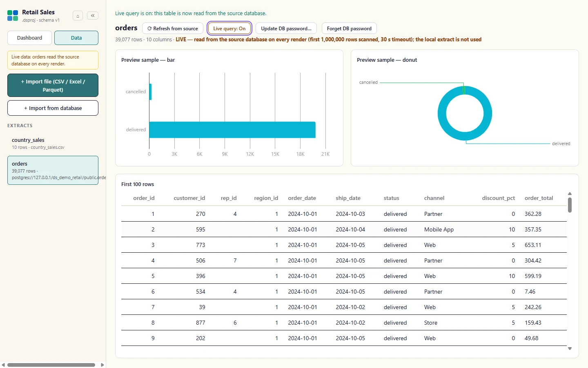The height and width of the screenshot is (368, 588).
Task: Click the order_date column header
Action: click(302, 198)
